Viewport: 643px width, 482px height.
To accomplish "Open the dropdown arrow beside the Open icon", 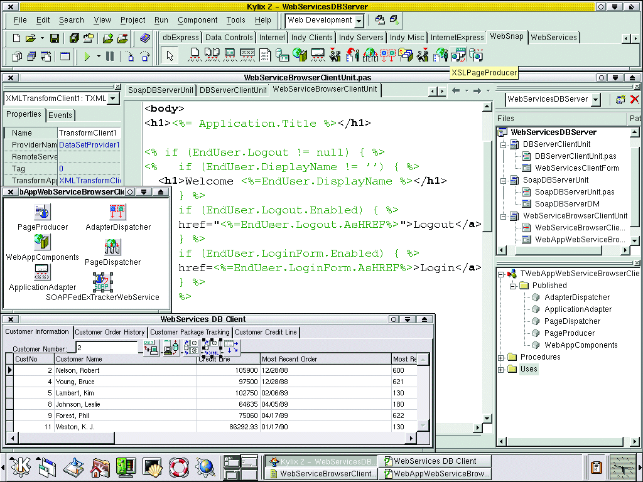I will 42,38.
